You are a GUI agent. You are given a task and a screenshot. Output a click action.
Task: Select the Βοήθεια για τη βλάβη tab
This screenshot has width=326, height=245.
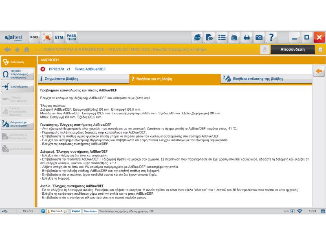click(x=174, y=78)
